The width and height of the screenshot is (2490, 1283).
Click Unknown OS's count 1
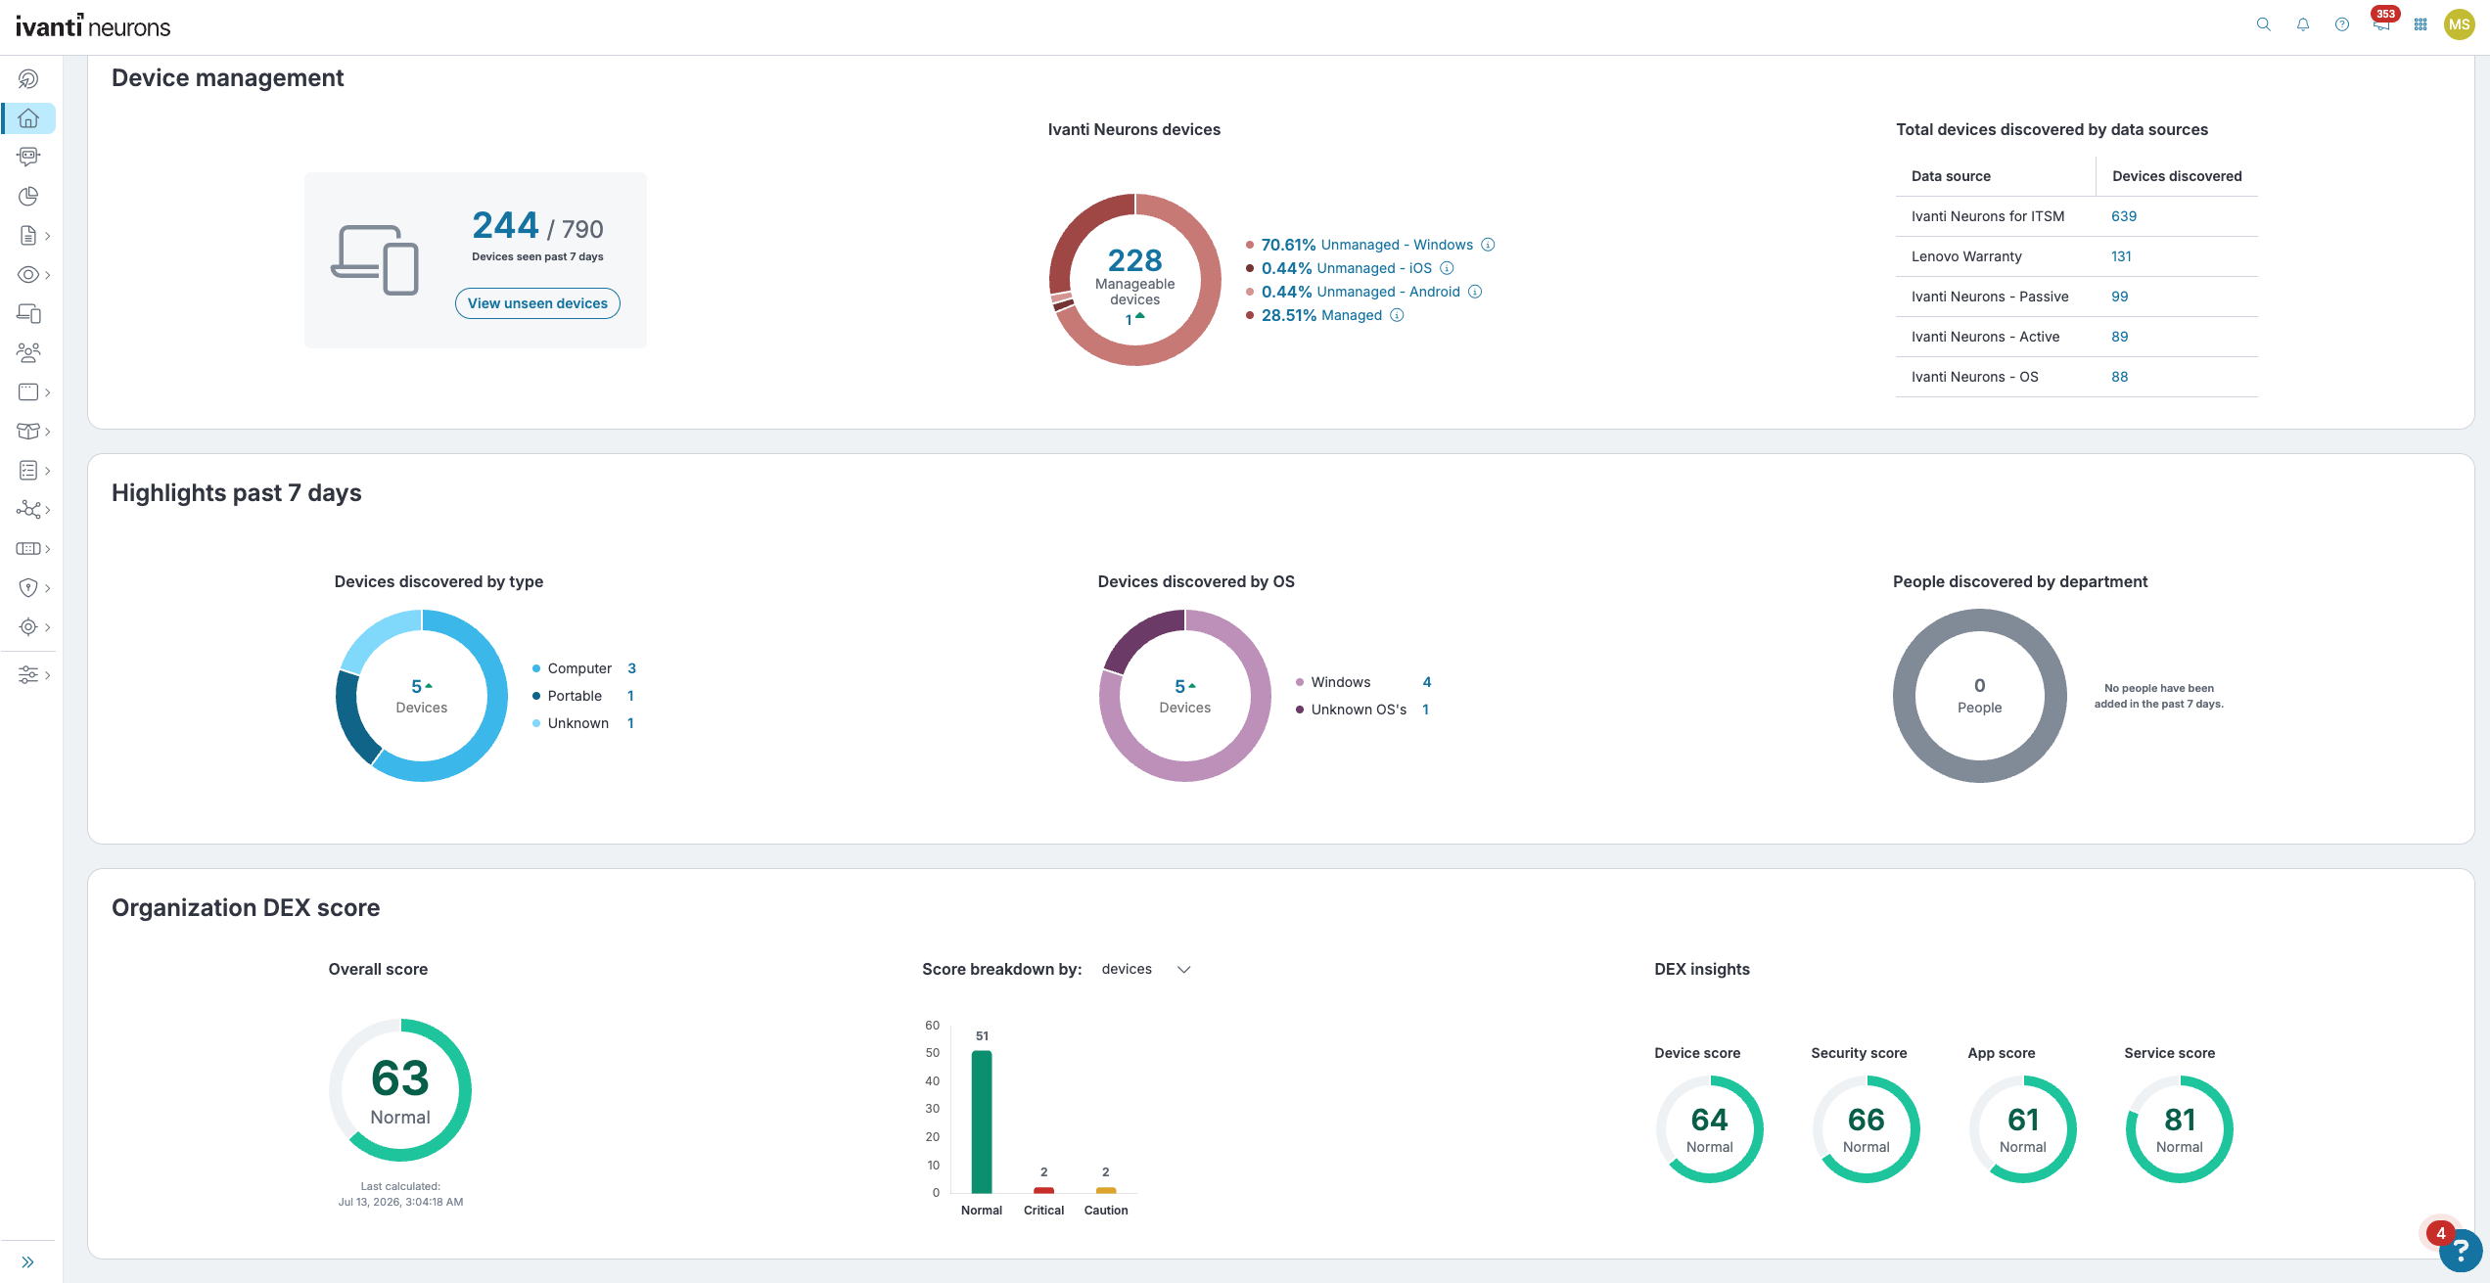pyautogui.click(x=1425, y=710)
